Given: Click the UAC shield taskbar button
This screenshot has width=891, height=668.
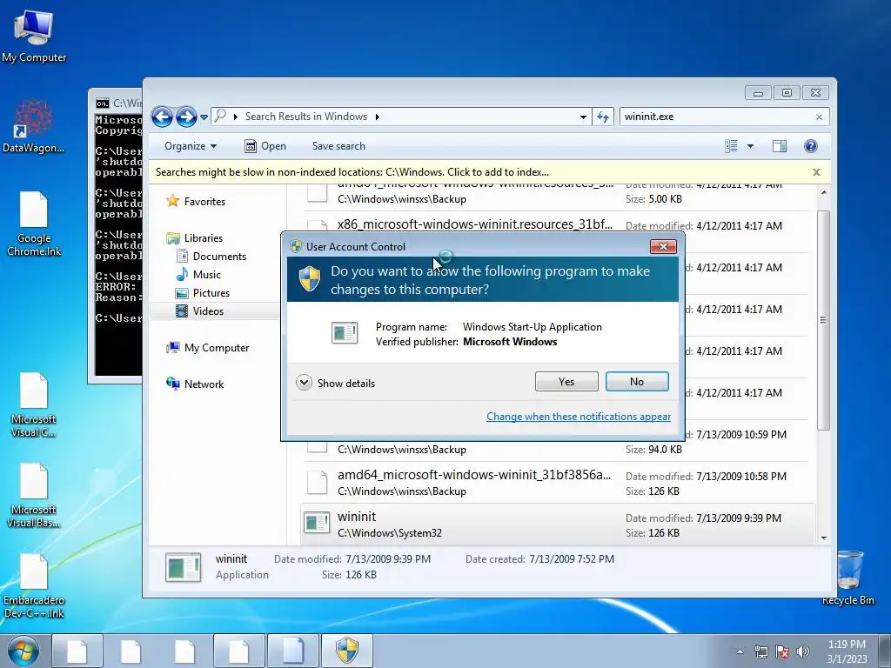Looking at the screenshot, I should pos(347,651).
